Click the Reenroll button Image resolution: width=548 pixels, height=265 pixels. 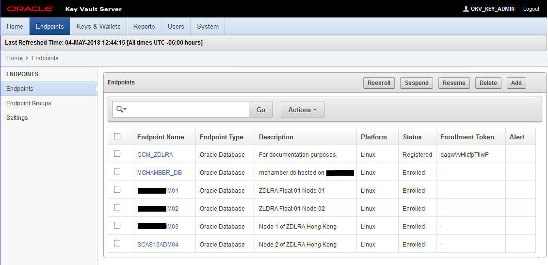379,83
